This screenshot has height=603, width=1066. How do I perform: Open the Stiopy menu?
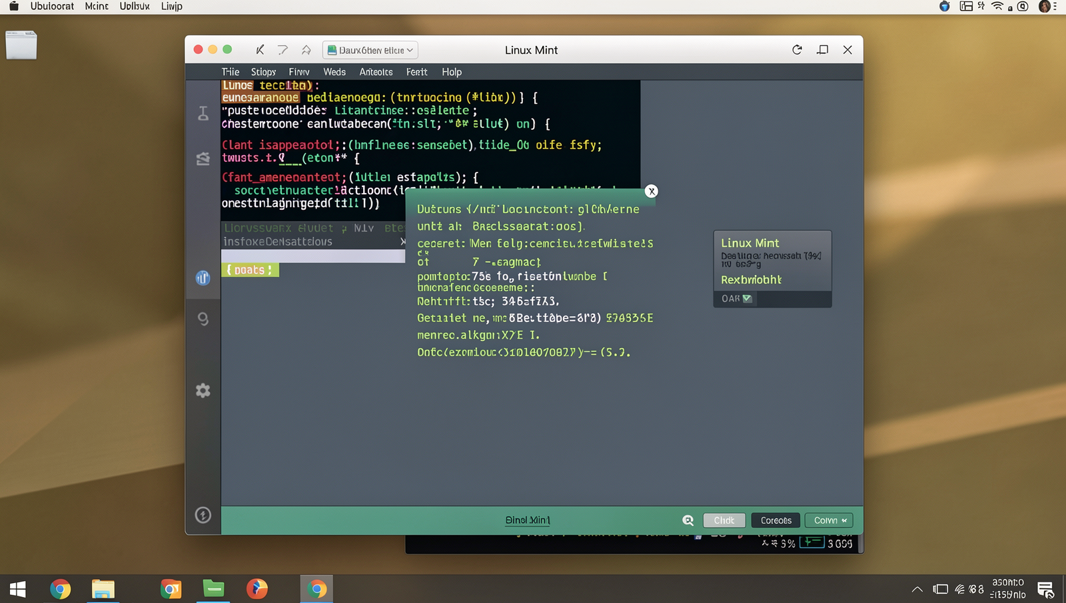(x=263, y=72)
